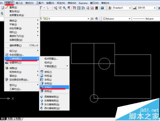Open the layer 0 dropdown list

click(x=88, y=19)
